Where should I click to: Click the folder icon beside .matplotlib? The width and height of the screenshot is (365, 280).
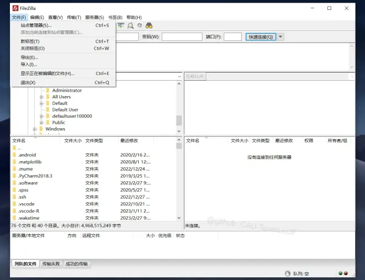[14, 162]
